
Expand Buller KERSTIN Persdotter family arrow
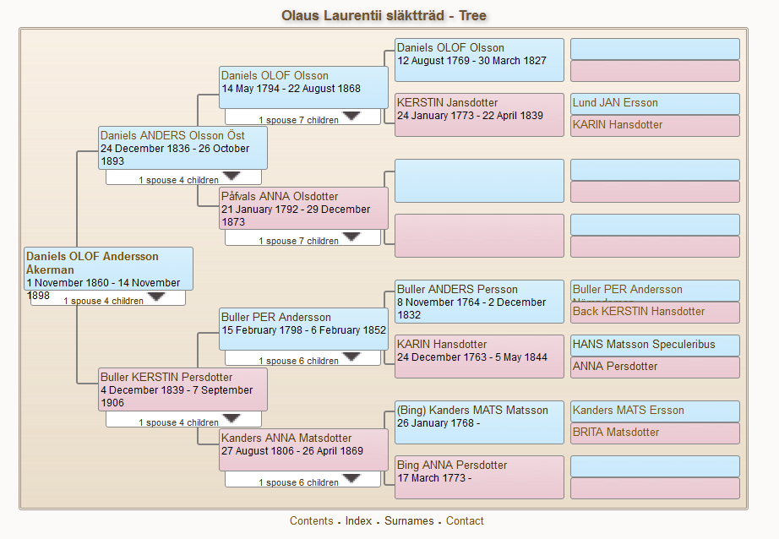(x=231, y=418)
